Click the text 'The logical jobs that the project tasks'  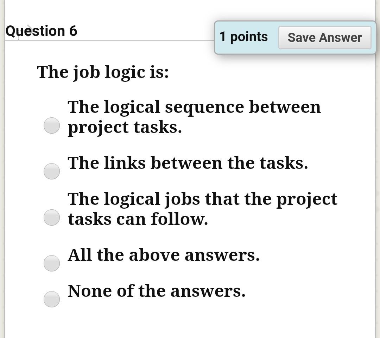pos(202,208)
